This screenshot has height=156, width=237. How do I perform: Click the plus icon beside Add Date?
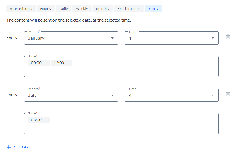tap(9, 147)
